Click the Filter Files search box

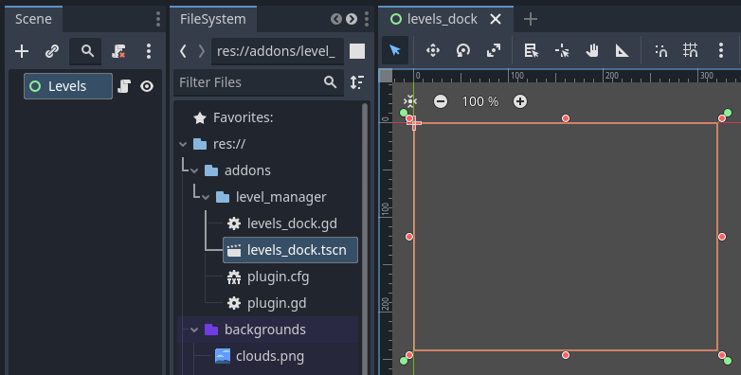click(x=259, y=82)
